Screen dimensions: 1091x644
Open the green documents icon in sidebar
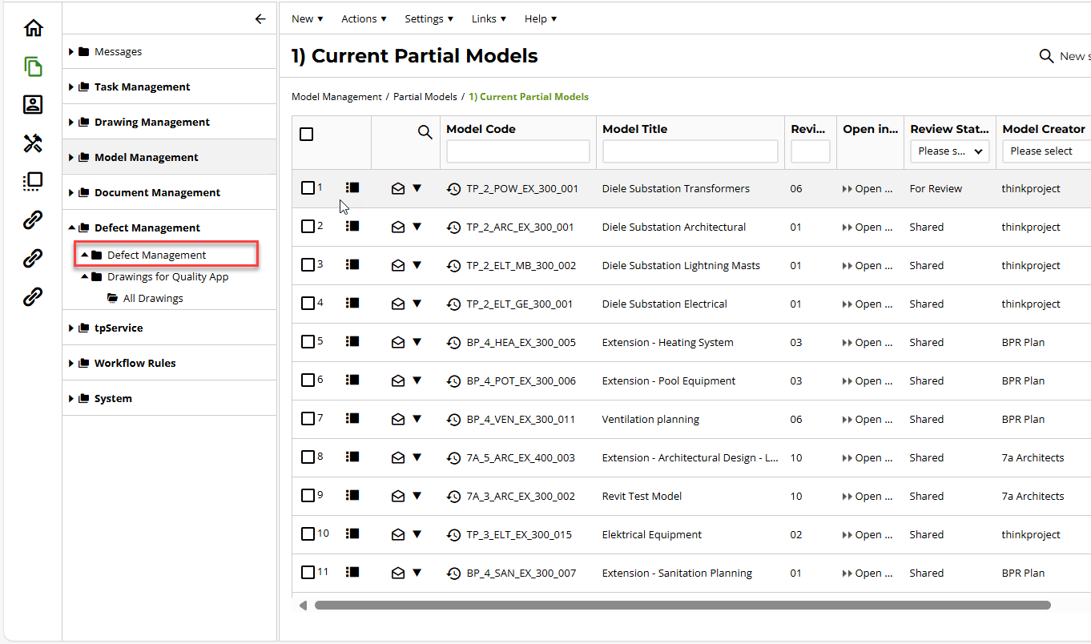pos(33,66)
